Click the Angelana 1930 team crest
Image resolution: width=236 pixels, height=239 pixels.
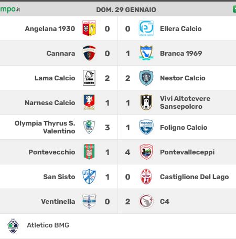pos(89,28)
